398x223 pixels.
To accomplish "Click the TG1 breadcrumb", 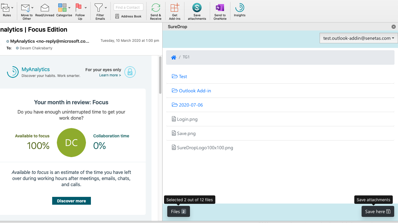I will click(186, 57).
